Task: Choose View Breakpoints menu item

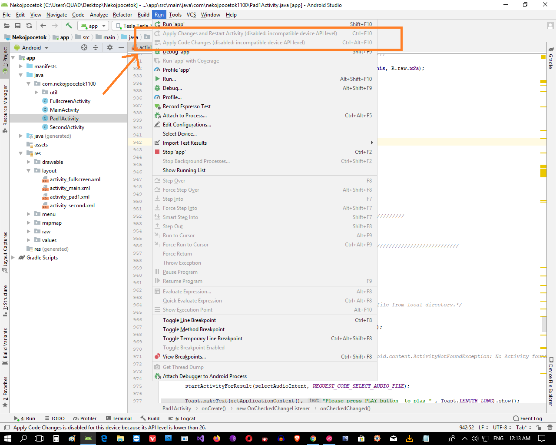Action: [x=265, y=357]
